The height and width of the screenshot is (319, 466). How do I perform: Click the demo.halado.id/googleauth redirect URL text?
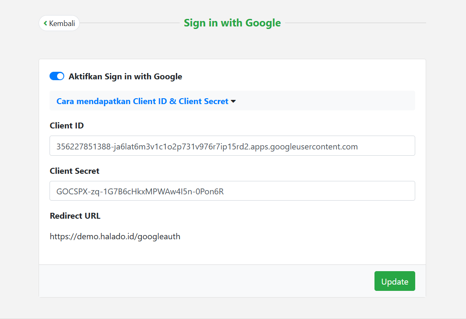[x=115, y=236]
